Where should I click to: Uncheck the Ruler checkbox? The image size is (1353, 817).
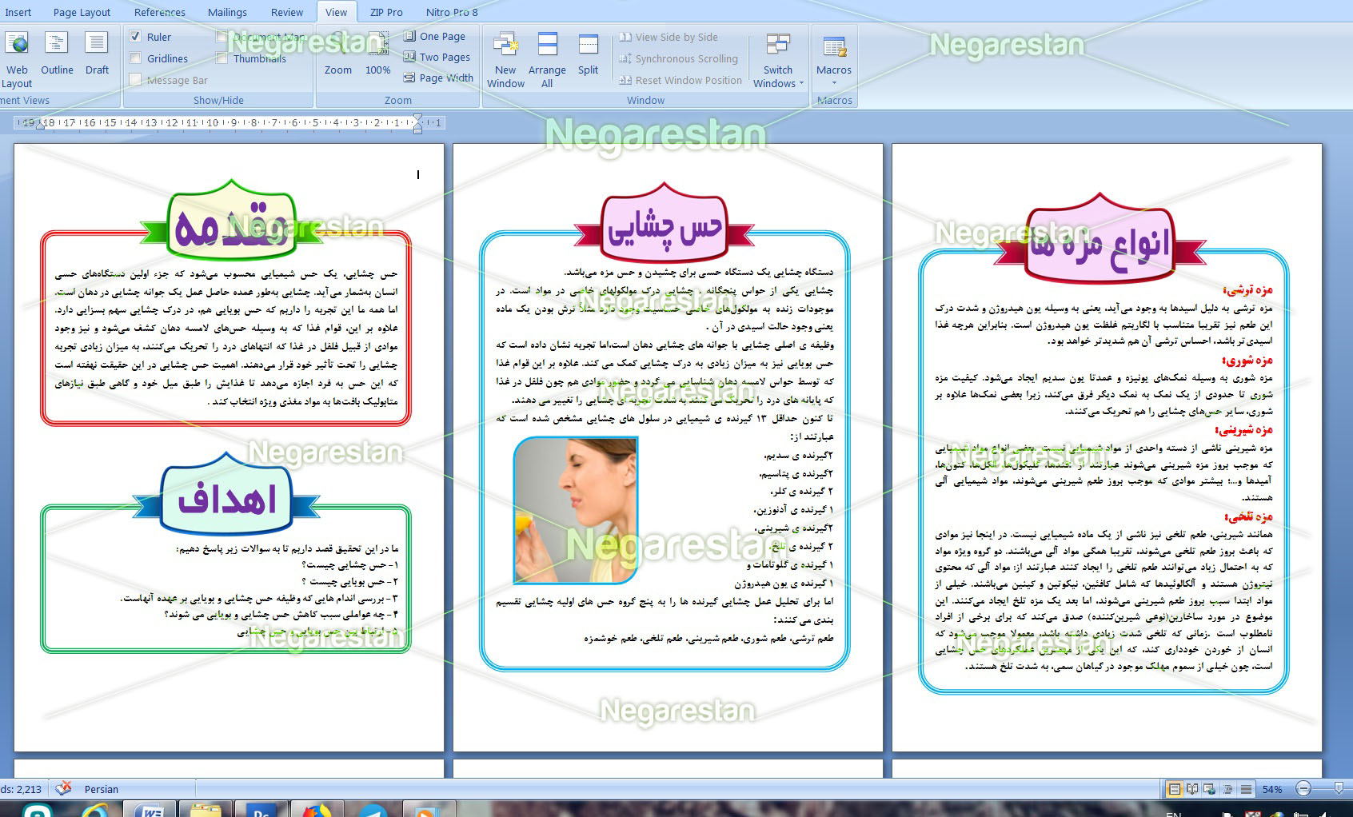pyautogui.click(x=136, y=37)
